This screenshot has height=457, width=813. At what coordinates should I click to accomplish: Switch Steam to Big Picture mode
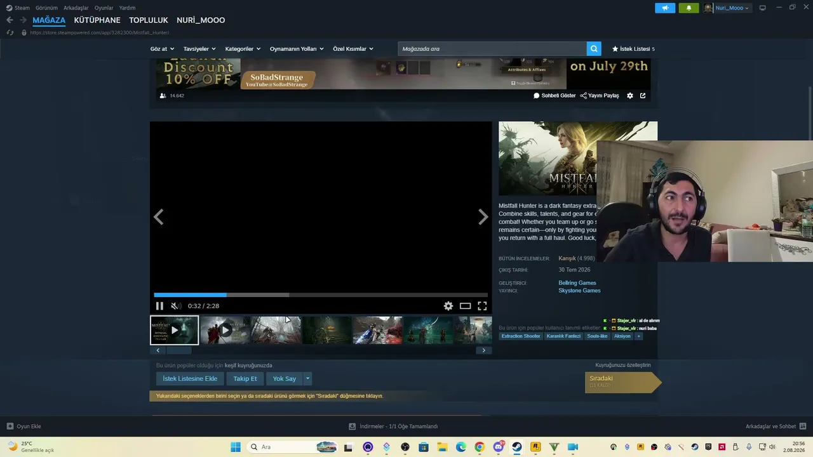coord(763,8)
